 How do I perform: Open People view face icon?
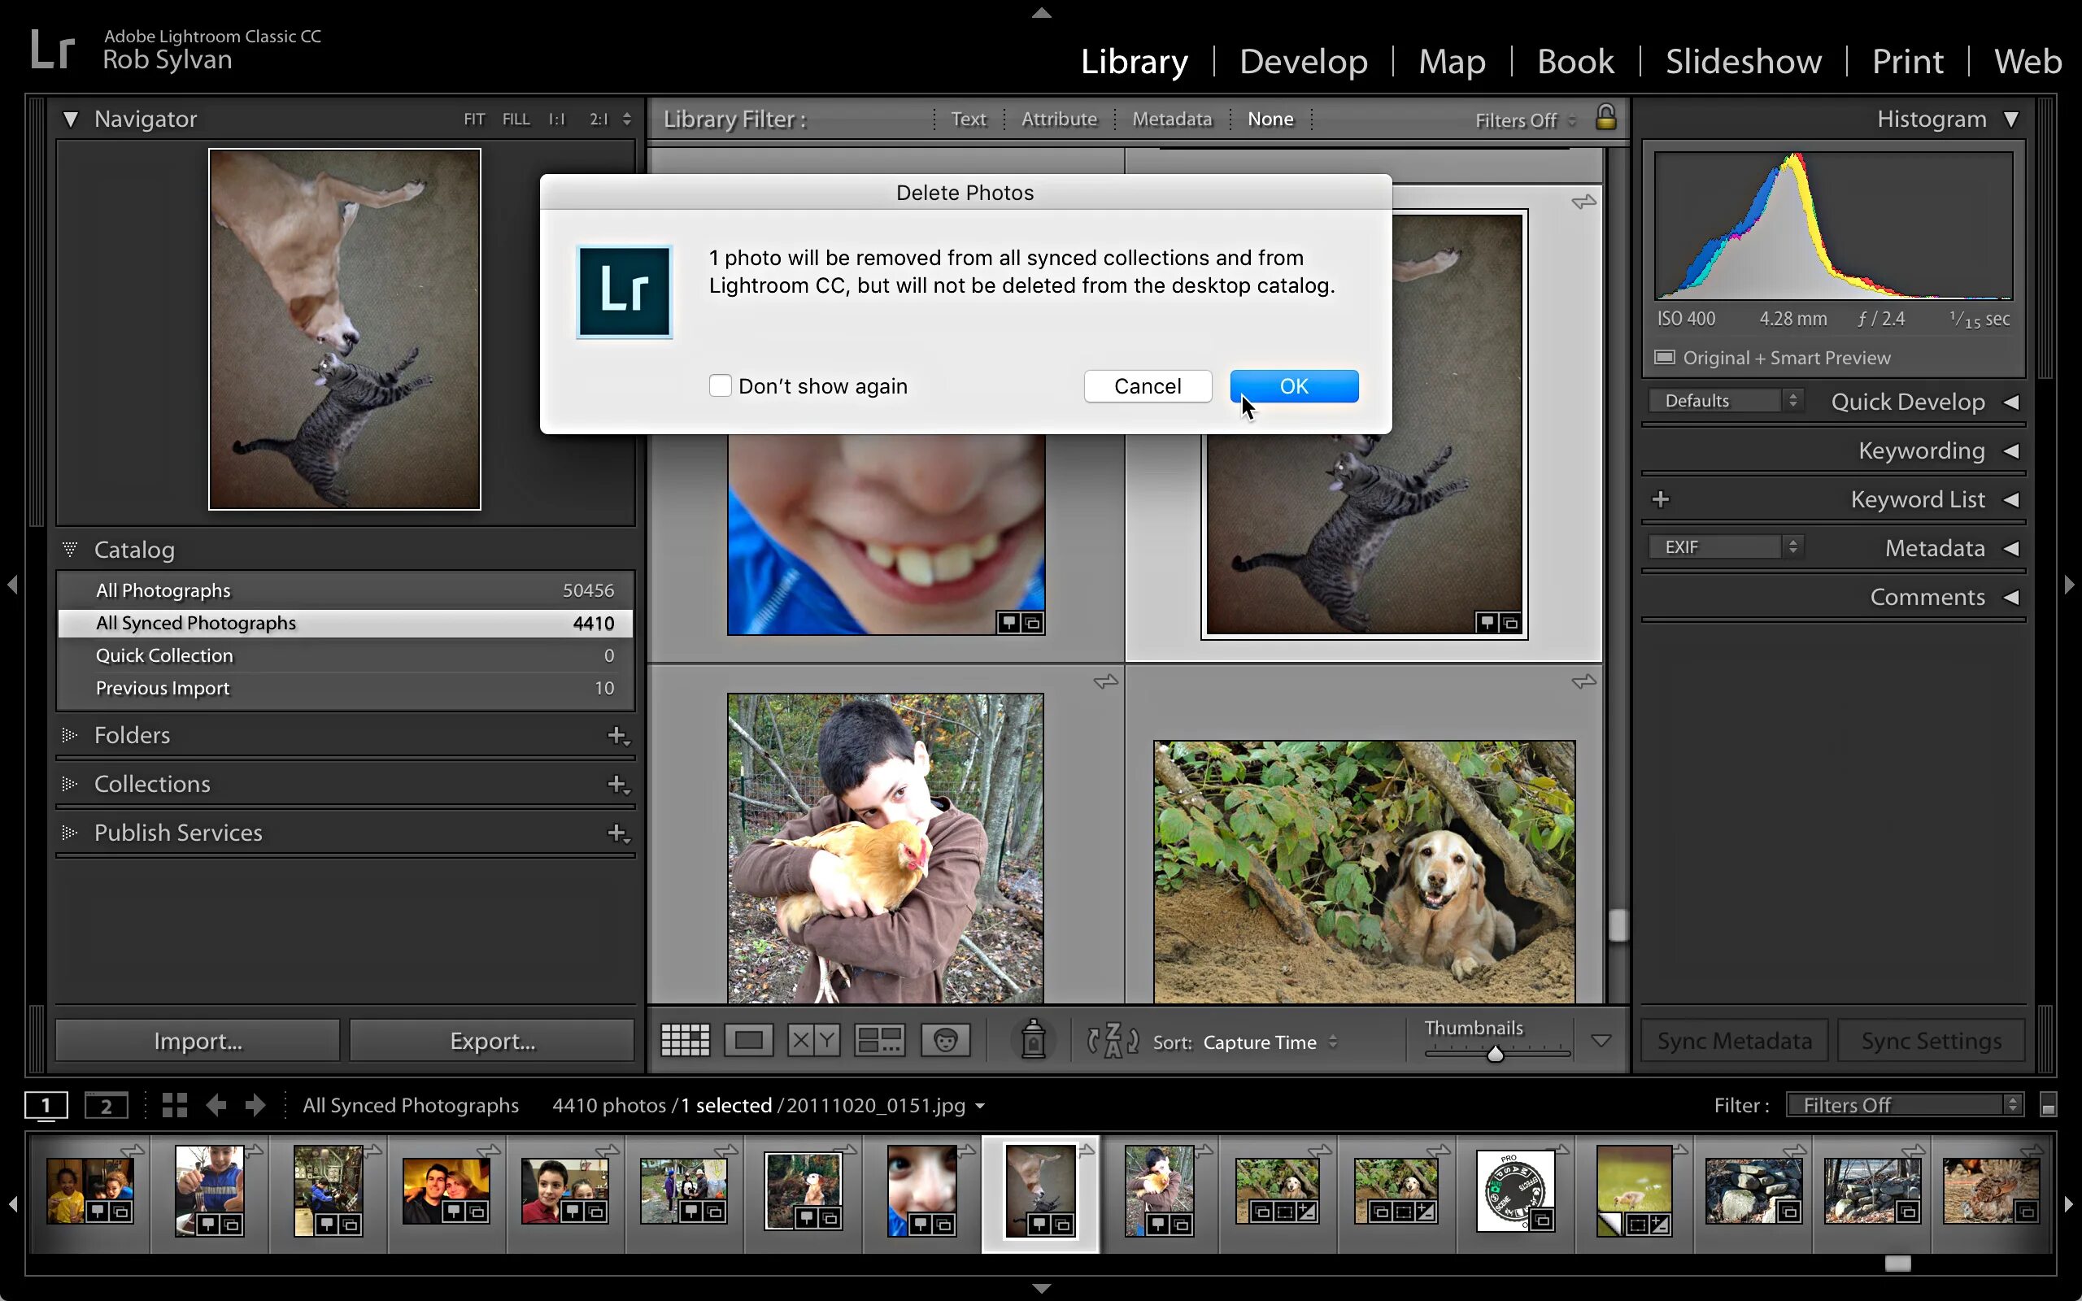[945, 1040]
